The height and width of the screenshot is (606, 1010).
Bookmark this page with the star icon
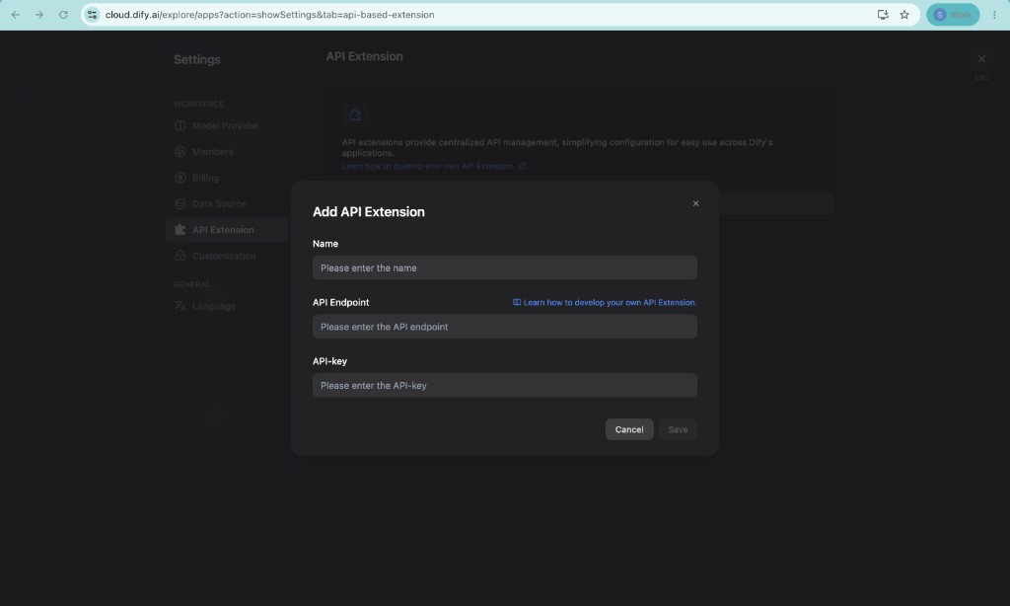tap(904, 14)
